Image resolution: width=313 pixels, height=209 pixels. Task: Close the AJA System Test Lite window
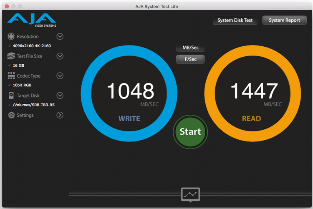coord(7,6)
